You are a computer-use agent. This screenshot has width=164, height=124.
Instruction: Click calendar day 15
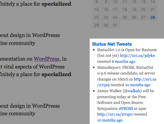(x=96, y=10)
